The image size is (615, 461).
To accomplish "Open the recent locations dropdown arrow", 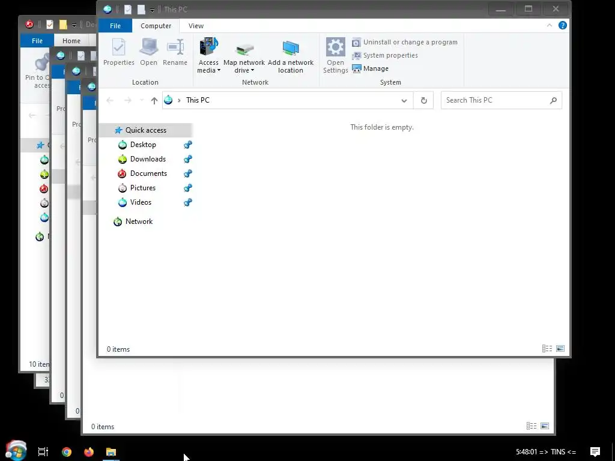I will [x=142, y=100].
